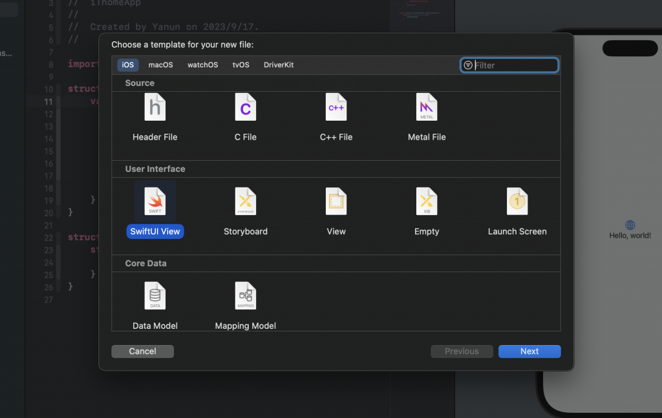Viewport: 662px width, 418px height.
Task: Pick the Mapping Model template
Action: pyautogui.click(x=245, y=296)
